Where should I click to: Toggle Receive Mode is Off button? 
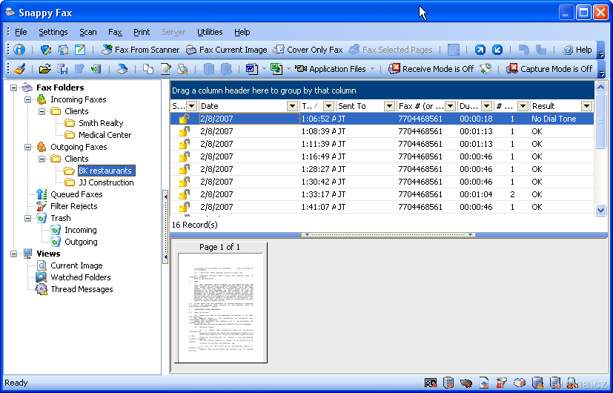coord(431,69)
